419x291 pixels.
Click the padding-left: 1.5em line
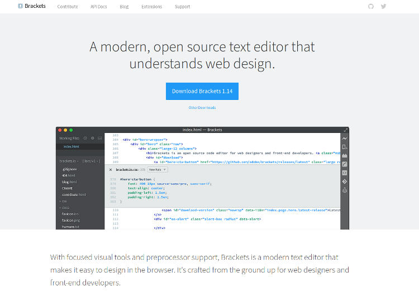pos(147,193)
